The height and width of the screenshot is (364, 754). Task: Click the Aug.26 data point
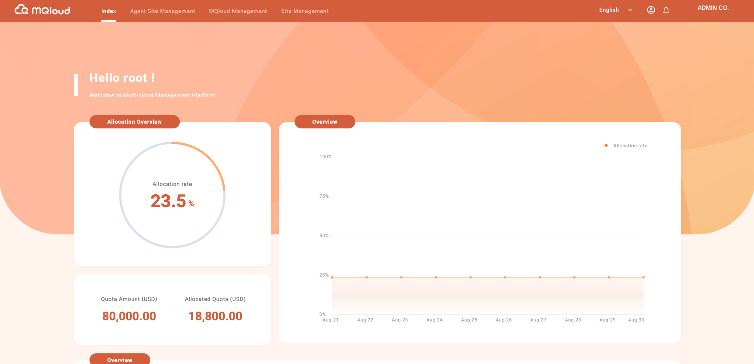(x=505, y=277)
